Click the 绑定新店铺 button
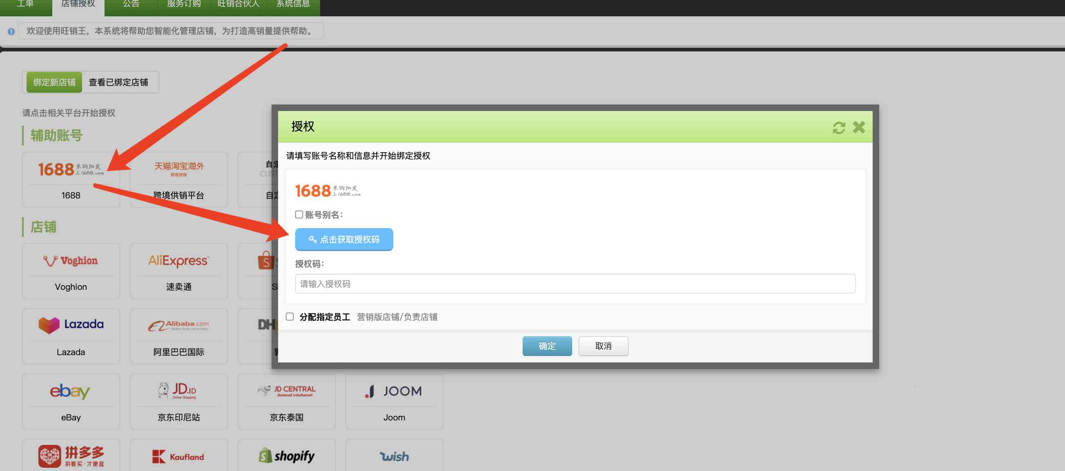The height and width of the screenshot is (471, 1065). point(54,82)
